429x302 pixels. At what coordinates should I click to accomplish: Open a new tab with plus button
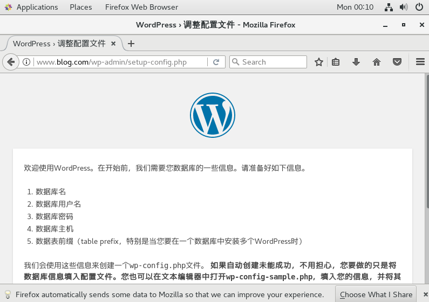tap(131, 44)
